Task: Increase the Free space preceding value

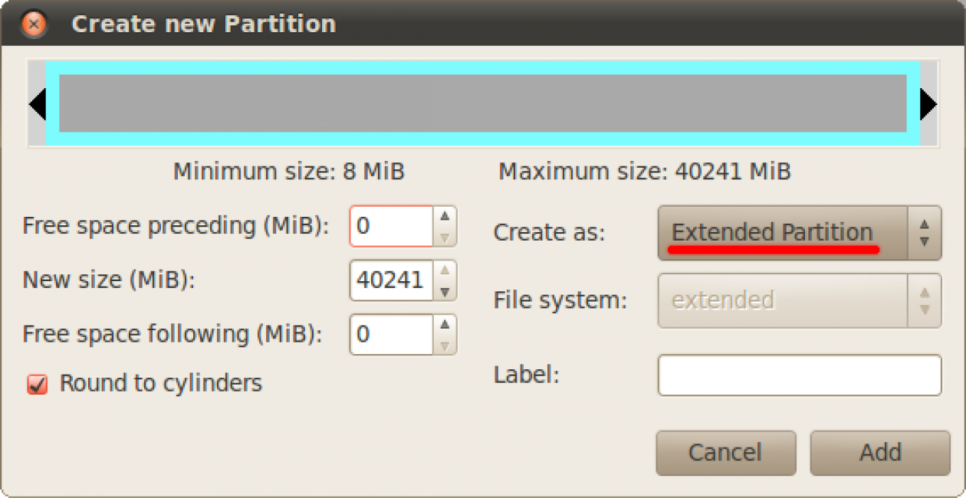Action: 445,216
